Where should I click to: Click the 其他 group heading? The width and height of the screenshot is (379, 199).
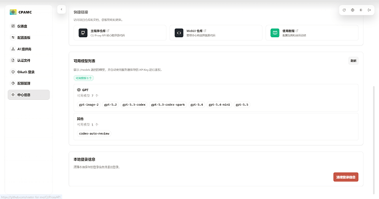pyautogui.click(x=80, y=119)
